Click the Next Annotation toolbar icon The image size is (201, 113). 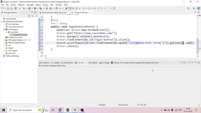(x=84, y=8)
